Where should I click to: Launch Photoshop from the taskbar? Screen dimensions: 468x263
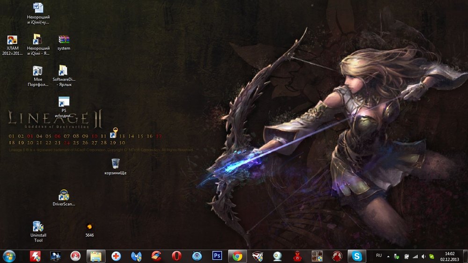(217, 256)
